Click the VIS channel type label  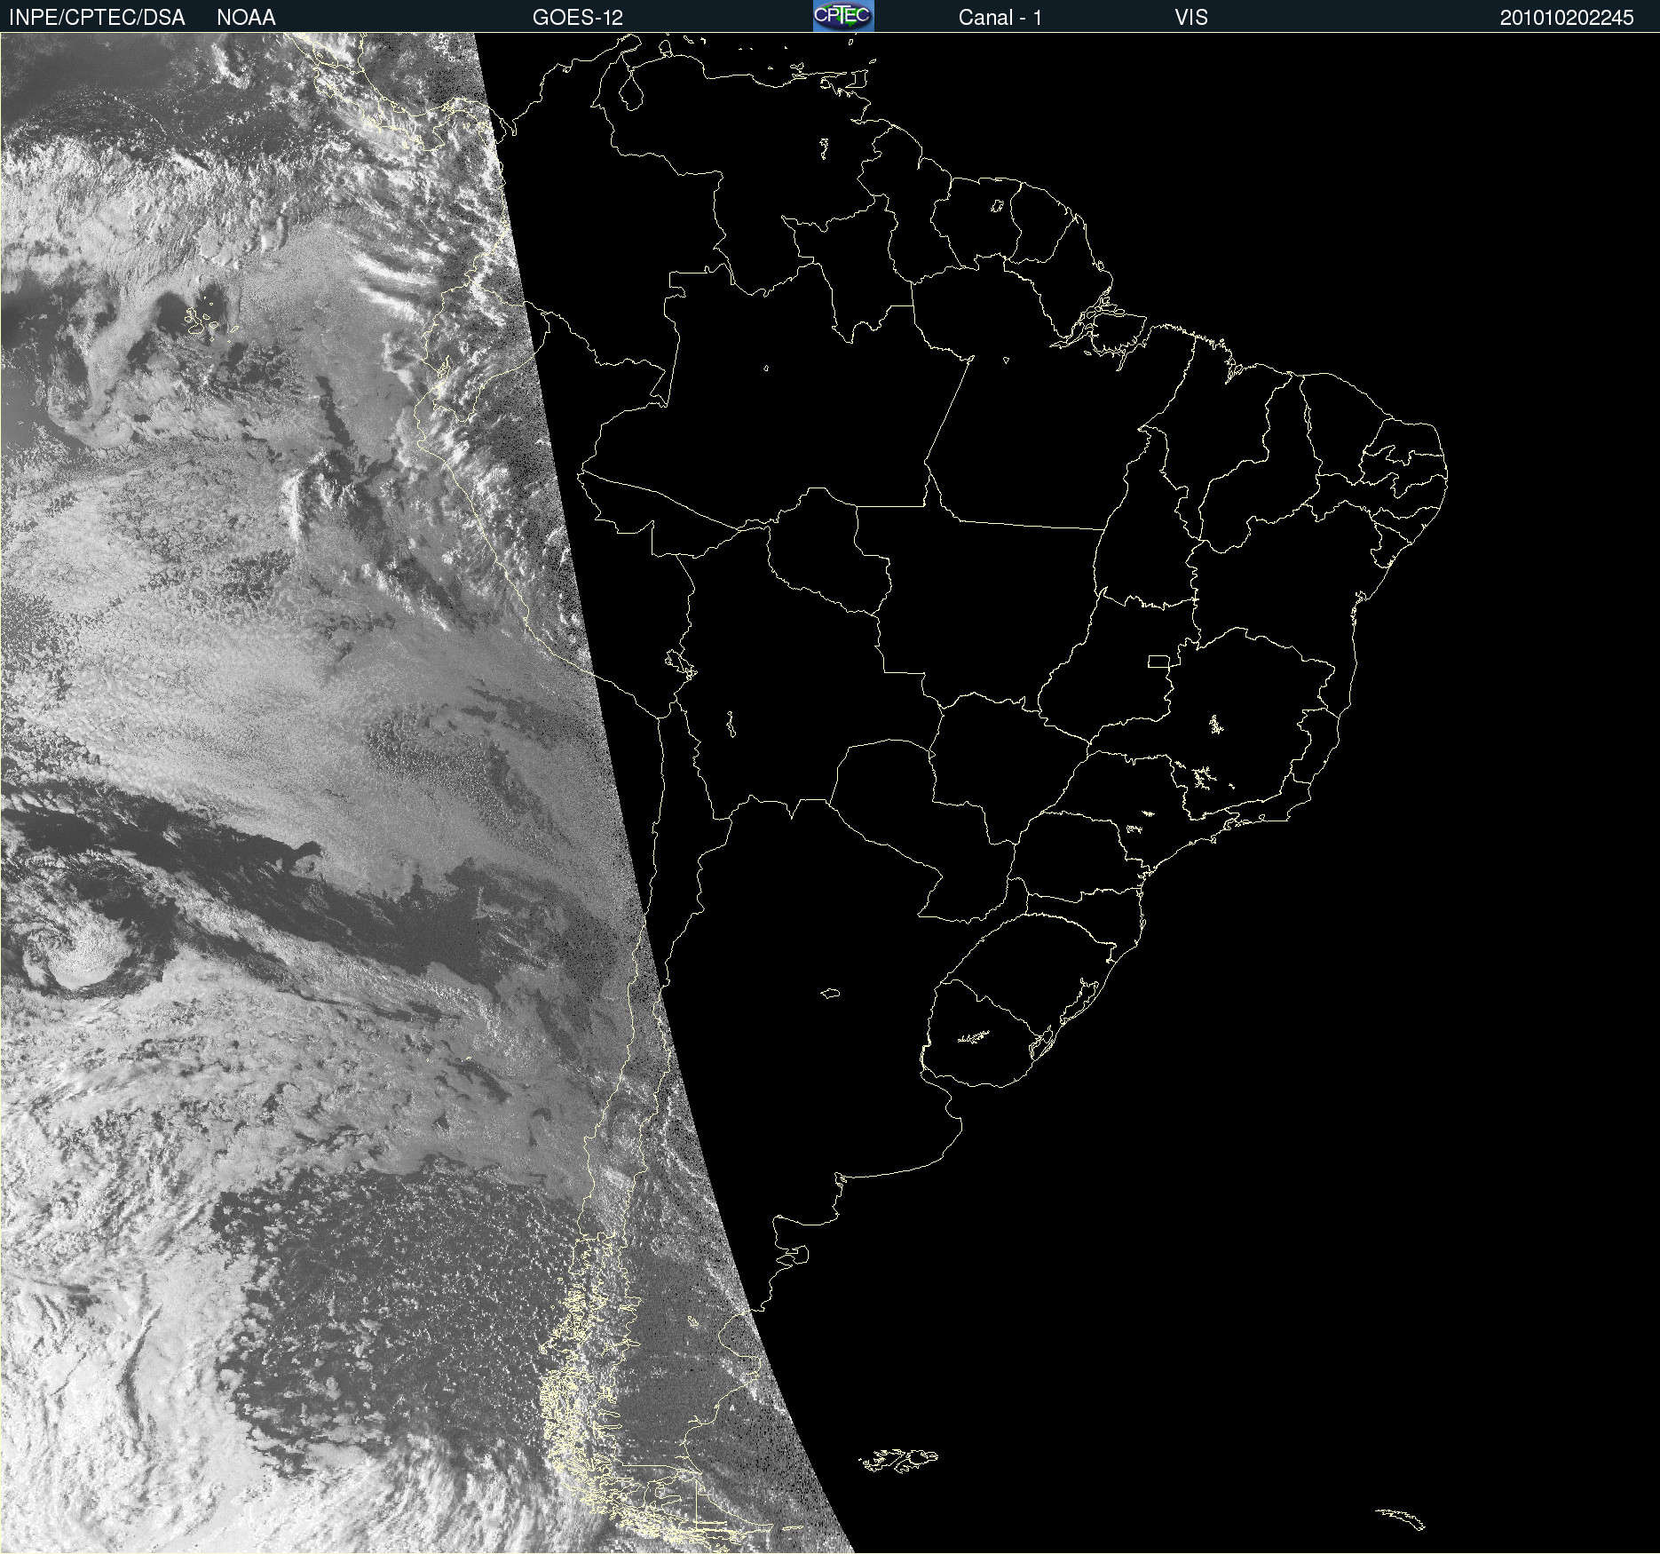(x=1191, y=18)
